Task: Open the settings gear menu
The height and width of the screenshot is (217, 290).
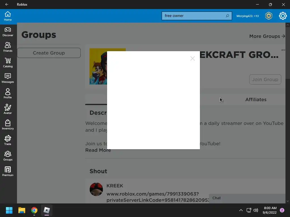Action: point(283,16)
